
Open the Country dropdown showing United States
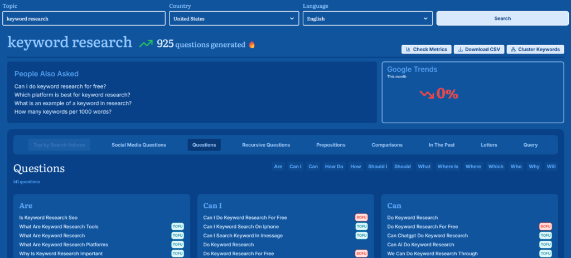pyautogui.click(x=234, y=18)
